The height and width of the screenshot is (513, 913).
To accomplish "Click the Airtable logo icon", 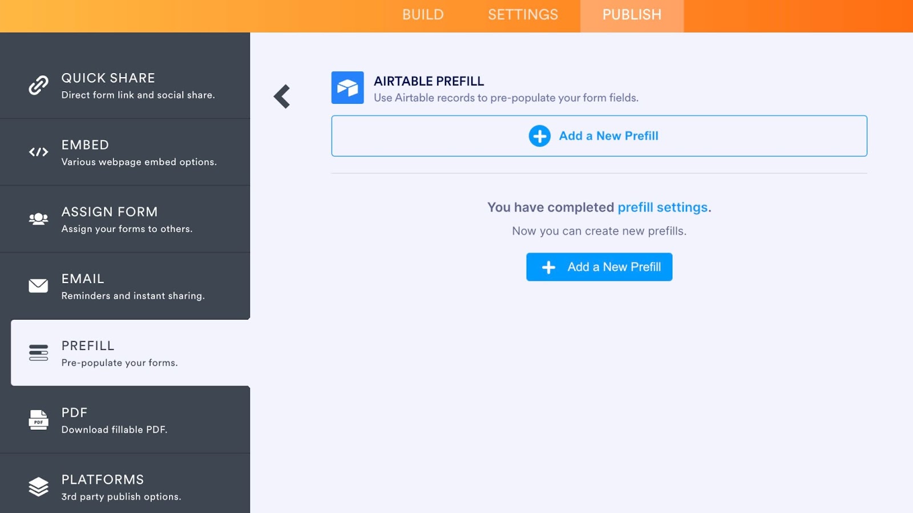I will (x=348, y=88).
